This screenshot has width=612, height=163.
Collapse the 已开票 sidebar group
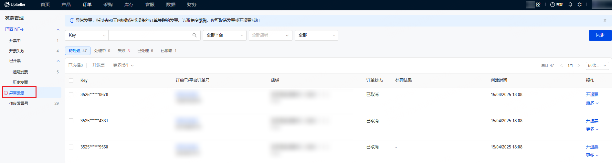(58, 61)
